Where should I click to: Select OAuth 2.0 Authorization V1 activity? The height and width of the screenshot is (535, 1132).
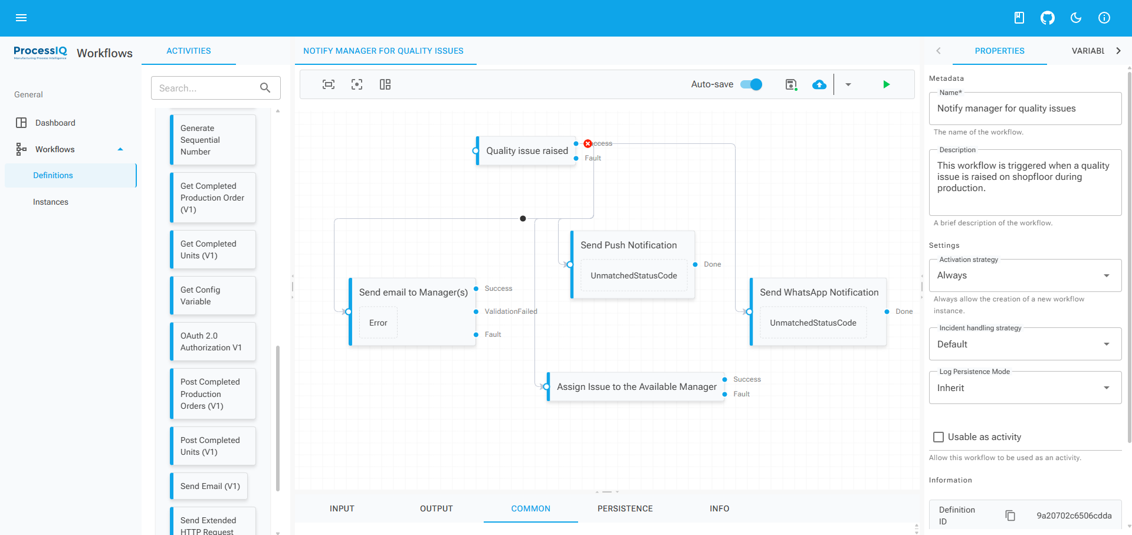[213, 342]
